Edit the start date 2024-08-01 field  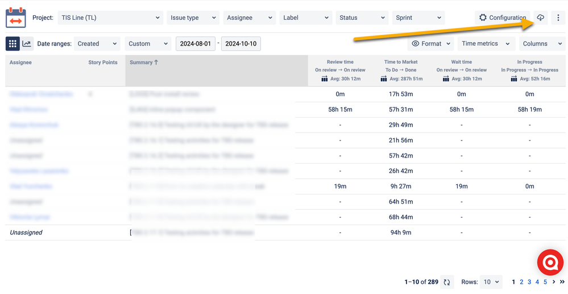[x=196, y=43]
